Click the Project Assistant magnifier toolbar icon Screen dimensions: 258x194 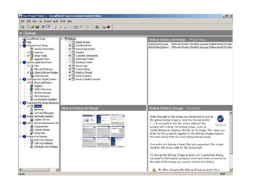click(x=23, y=27)
